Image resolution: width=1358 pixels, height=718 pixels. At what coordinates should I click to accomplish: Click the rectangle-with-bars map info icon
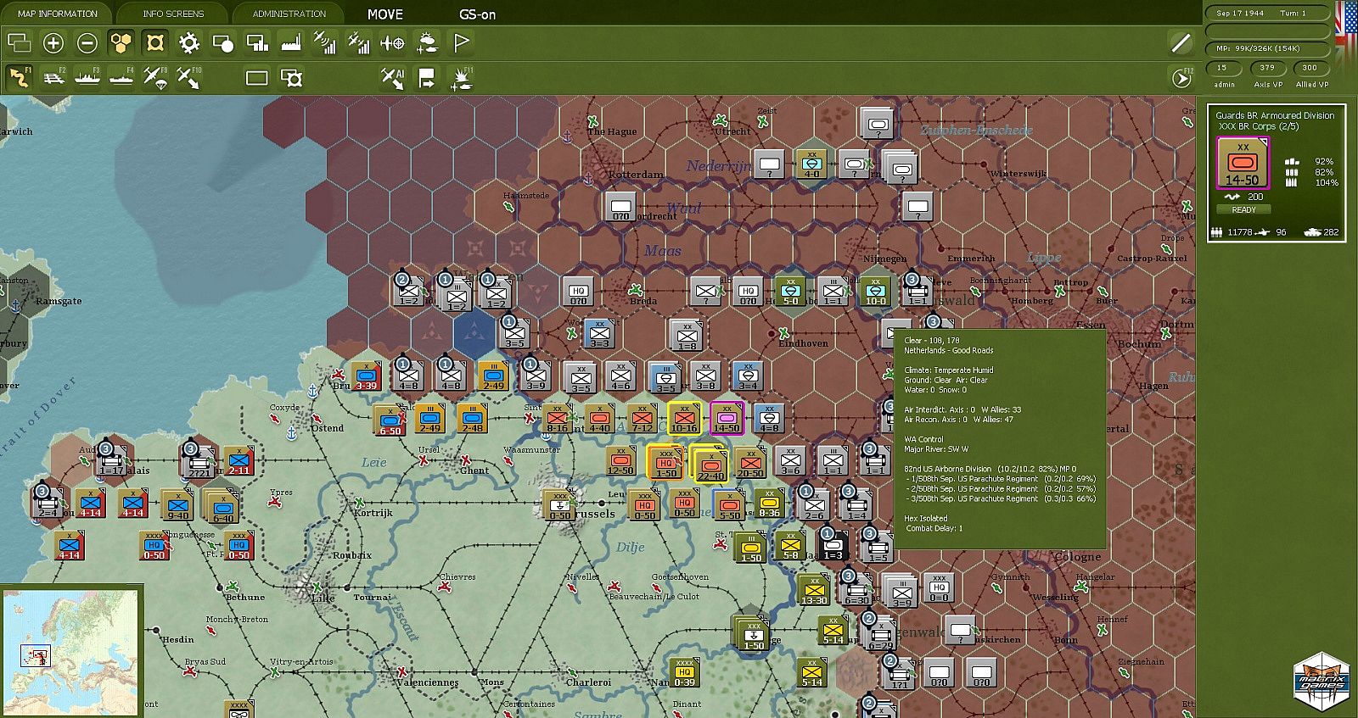pos(257,42)
